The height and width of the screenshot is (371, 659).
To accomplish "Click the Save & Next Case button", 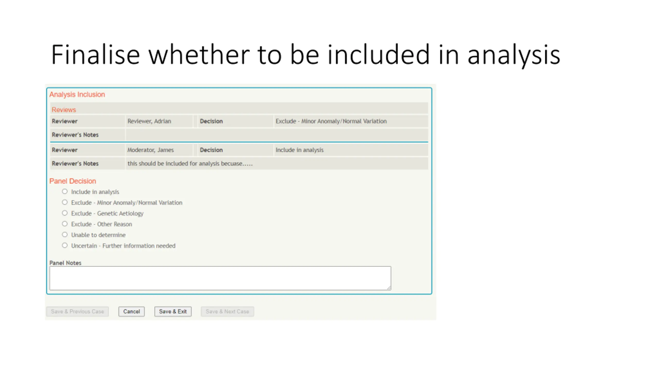I will (x=228, y=311).
